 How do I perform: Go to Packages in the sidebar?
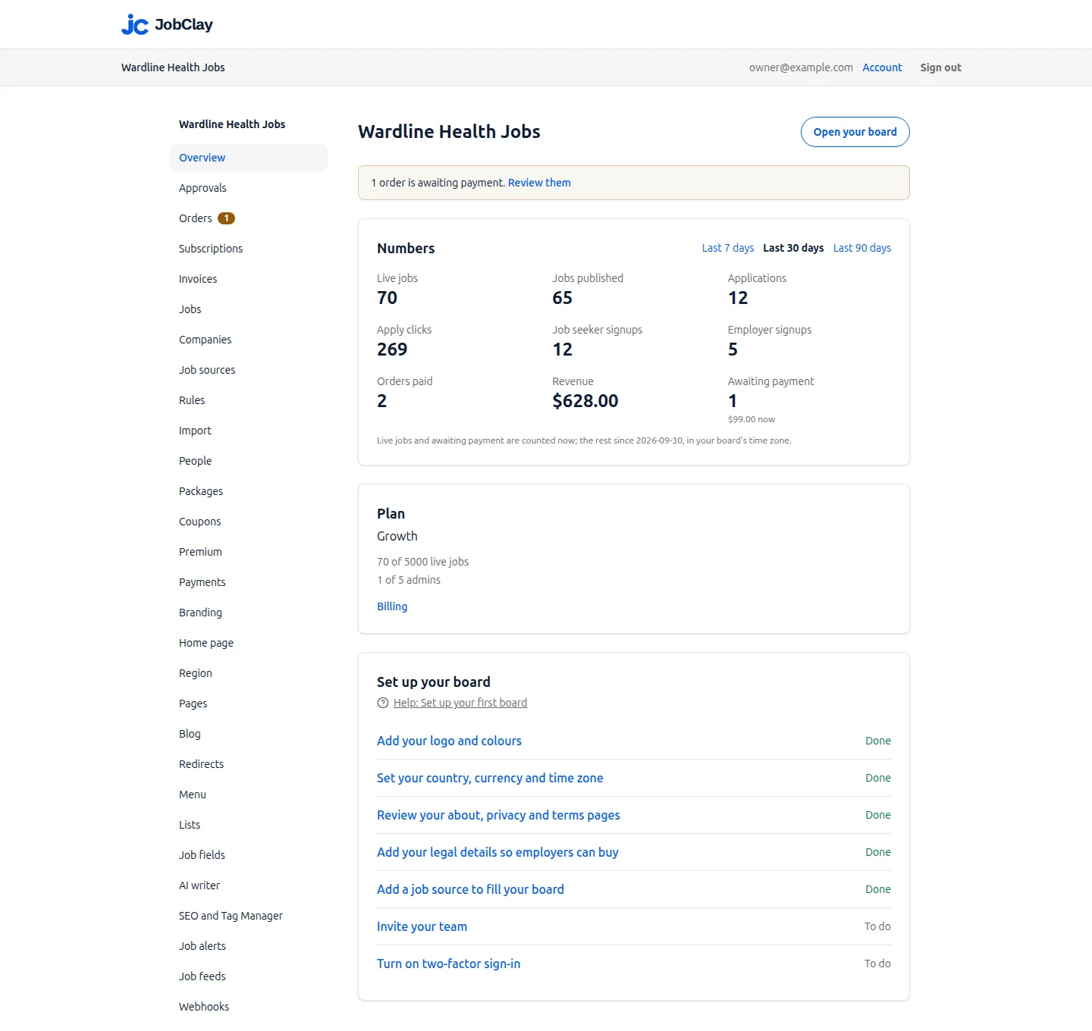249,491
